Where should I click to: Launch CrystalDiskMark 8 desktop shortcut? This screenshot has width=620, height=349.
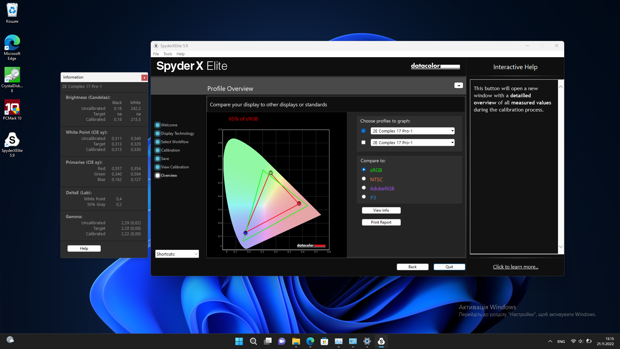click(12, 80)
